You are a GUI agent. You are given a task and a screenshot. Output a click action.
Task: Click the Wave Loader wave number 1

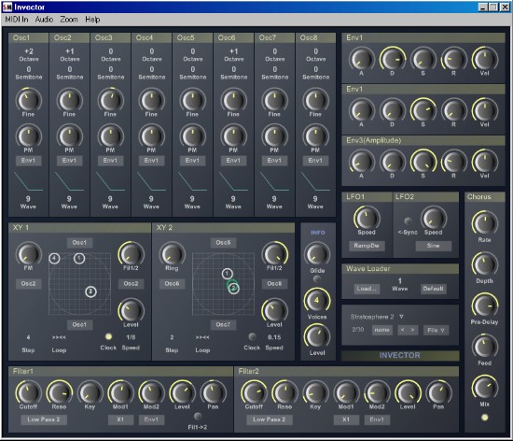click(x=400, y=281)
